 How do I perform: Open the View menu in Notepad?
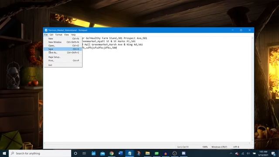pyautogui.click(x=67, y=35)
